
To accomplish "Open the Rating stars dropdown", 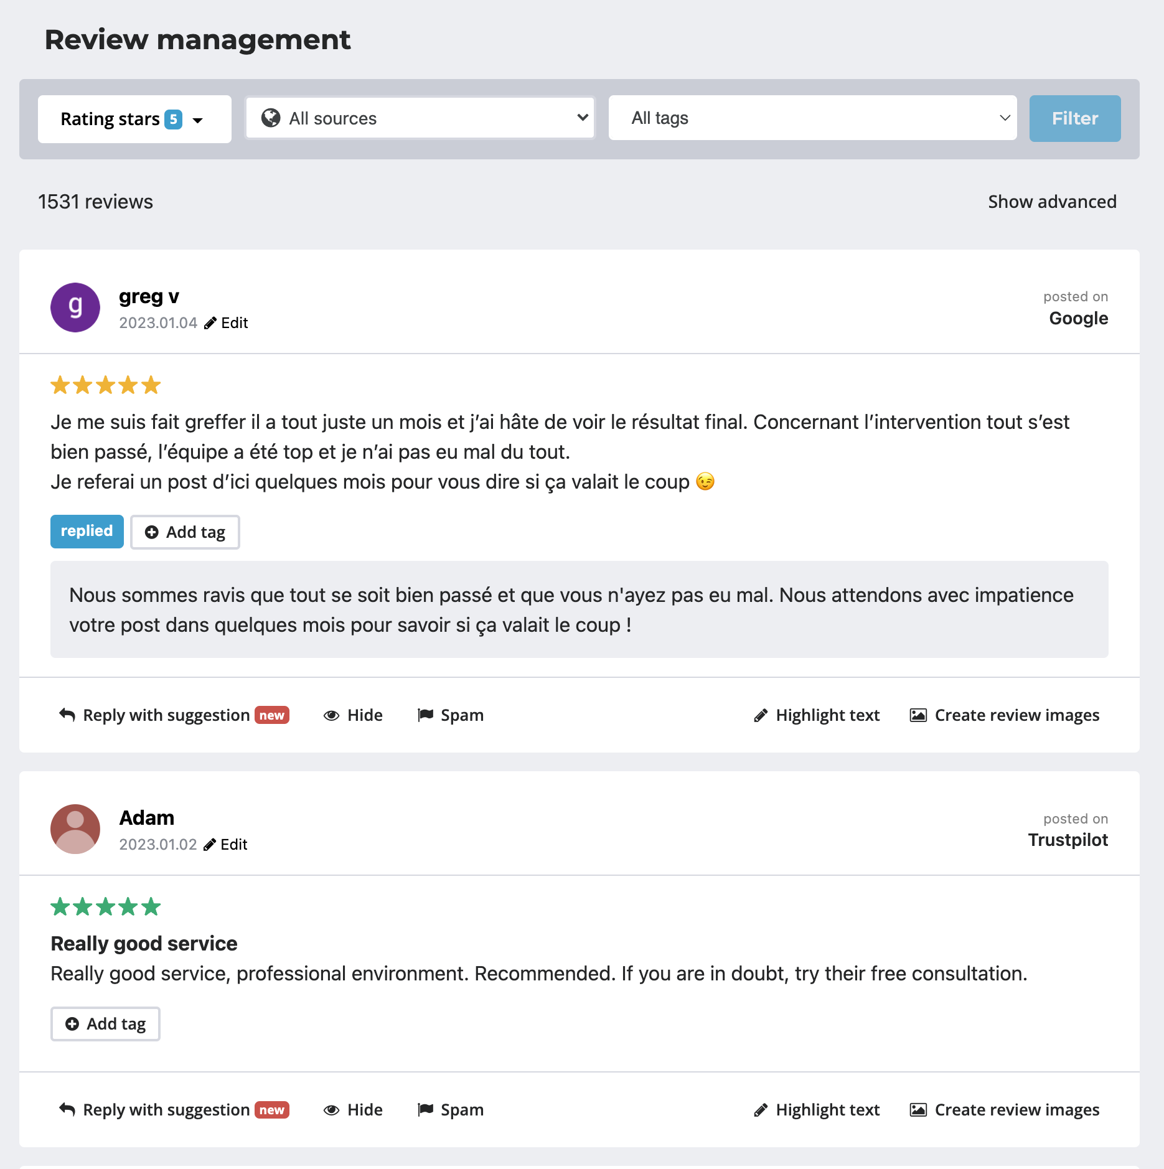I will pyautogui.click(x=134, y=119).
